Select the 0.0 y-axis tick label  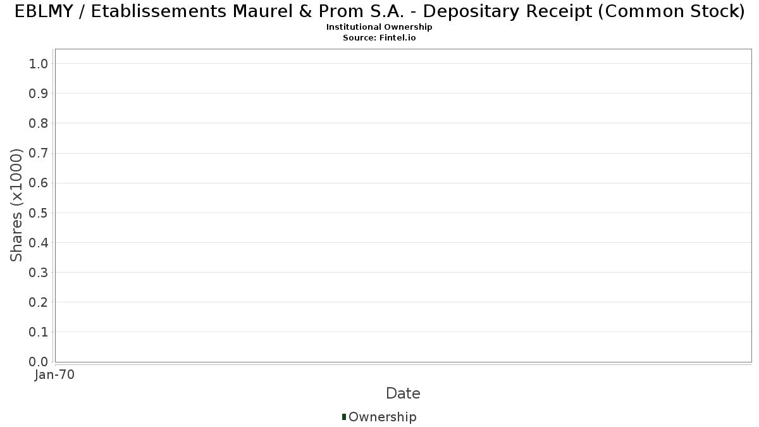coord(39,362)
